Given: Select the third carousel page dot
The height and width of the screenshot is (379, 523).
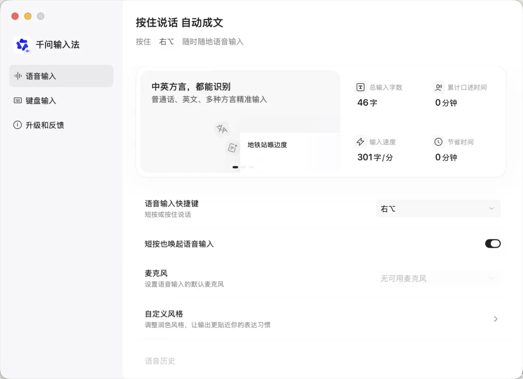Looking at the screenshot, I should click(251, 167).
